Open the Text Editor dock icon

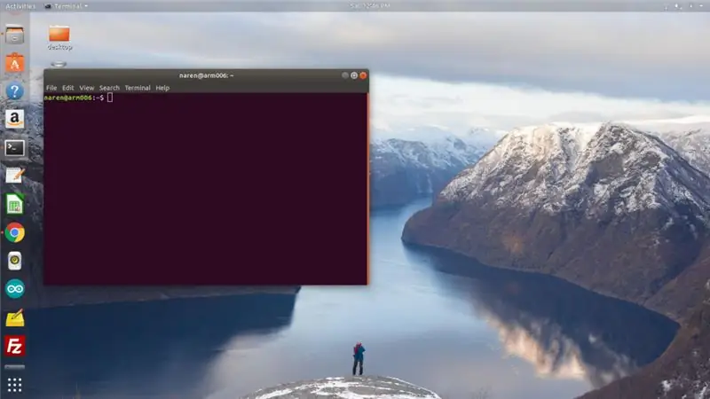[14, 176]
